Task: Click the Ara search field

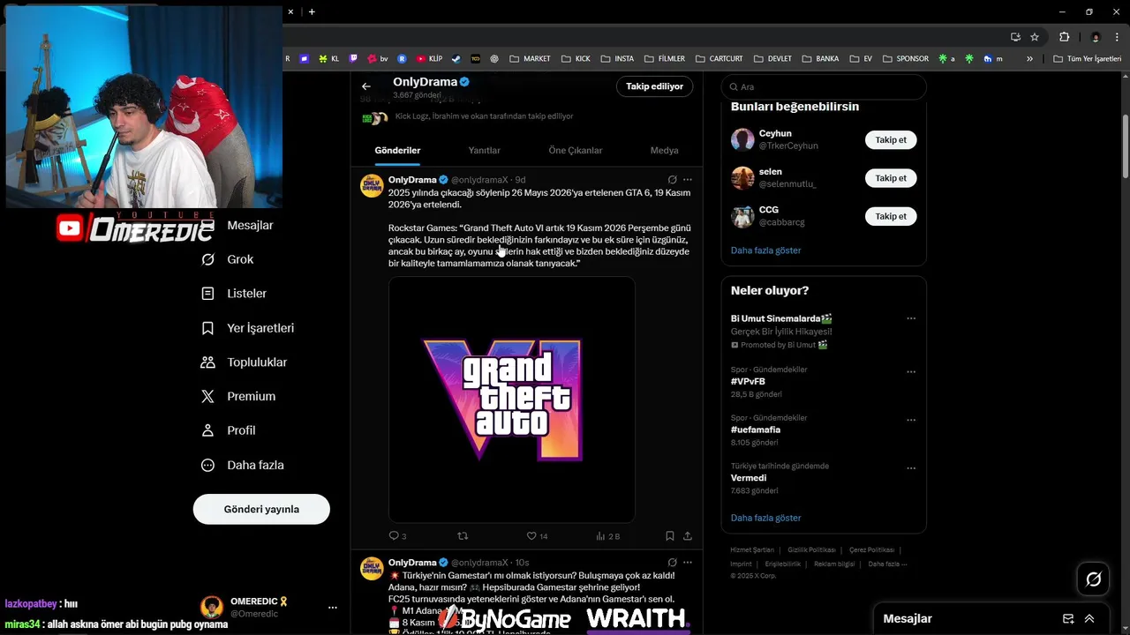Action: pyautogui.click(x=824, y=86)
